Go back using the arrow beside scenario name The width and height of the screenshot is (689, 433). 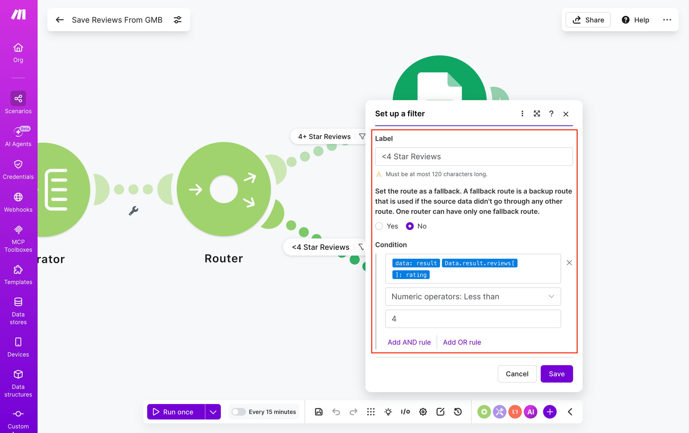[60, 20]
